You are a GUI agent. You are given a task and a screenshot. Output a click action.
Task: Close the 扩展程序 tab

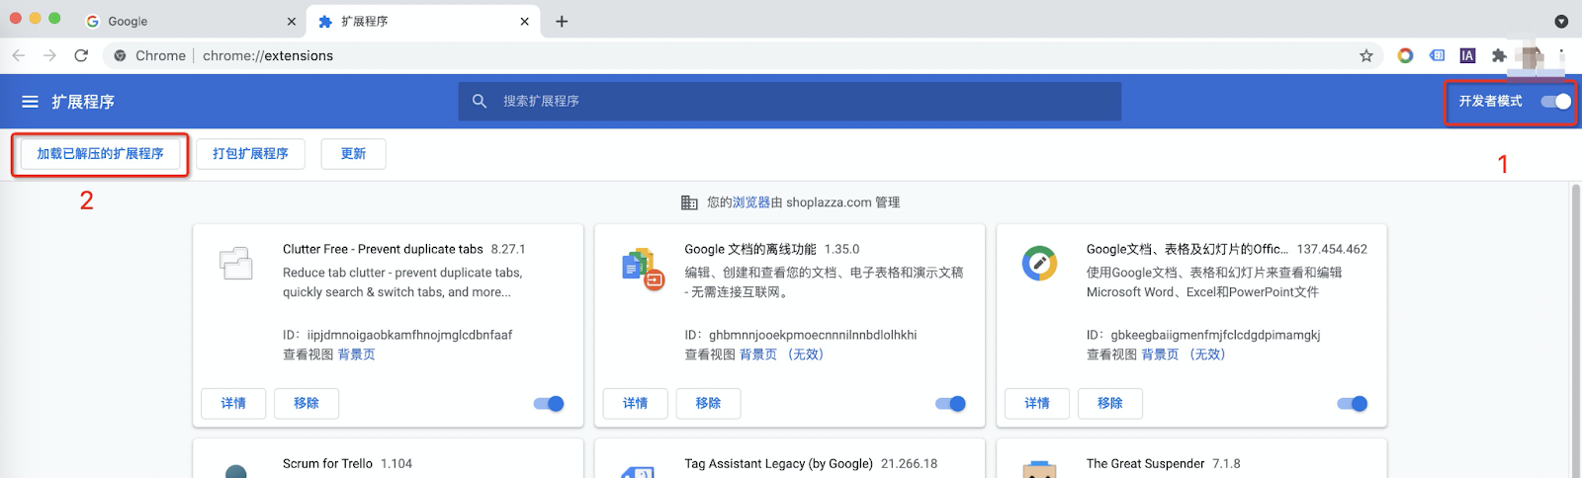524,21
